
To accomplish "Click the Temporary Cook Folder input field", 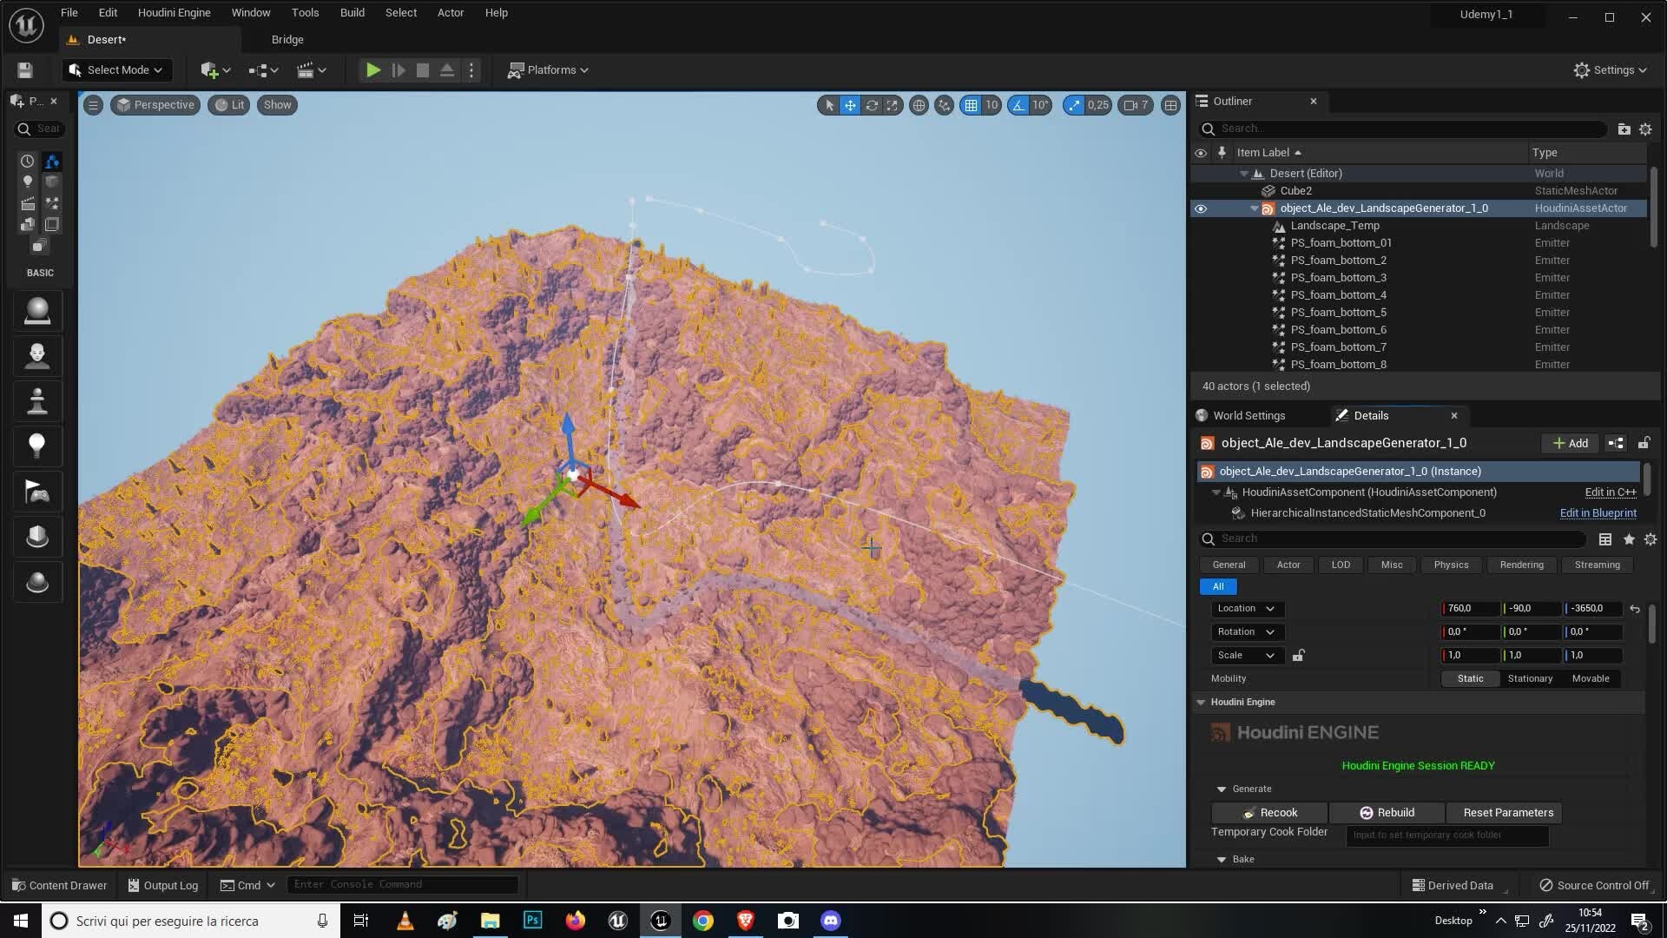I will click(x=1447, y=835).
